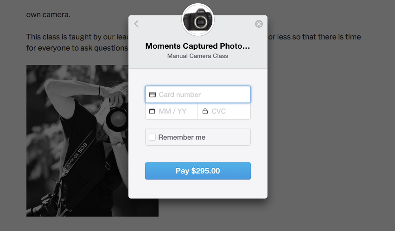Click the camera logo at dialog top

[x=198, y=20]
